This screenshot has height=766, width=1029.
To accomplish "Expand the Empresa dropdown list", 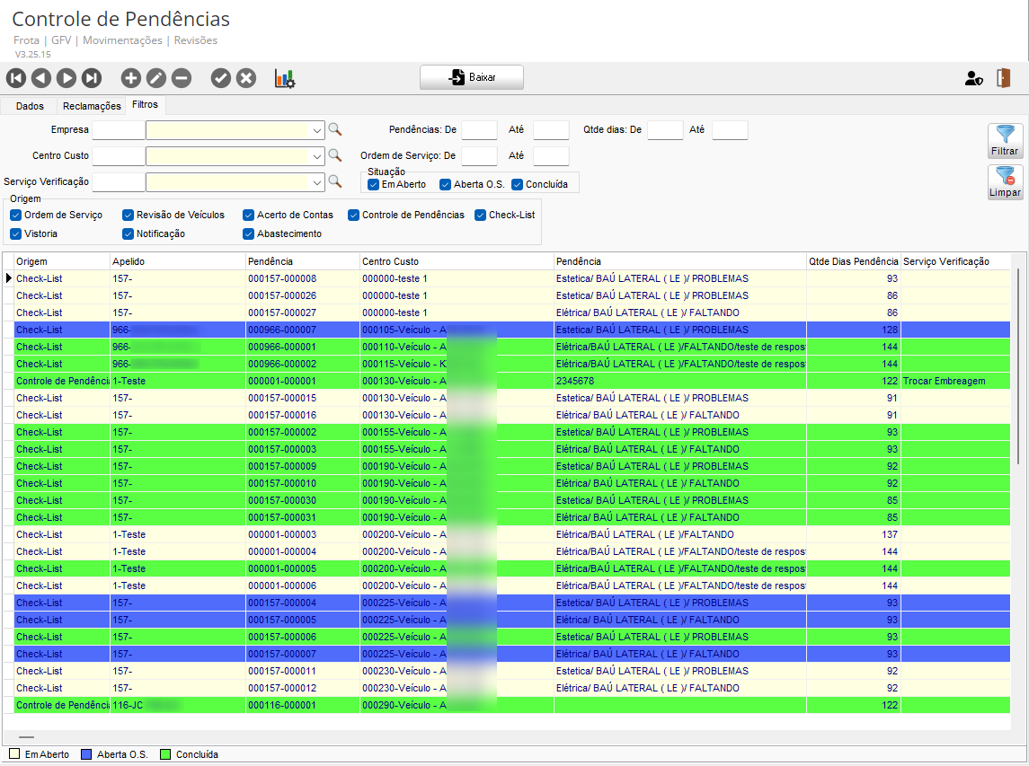I will pos(317,131).
